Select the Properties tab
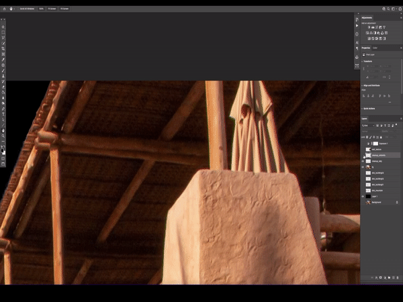This screenshot has width=403, height=302. click(366, 48)
